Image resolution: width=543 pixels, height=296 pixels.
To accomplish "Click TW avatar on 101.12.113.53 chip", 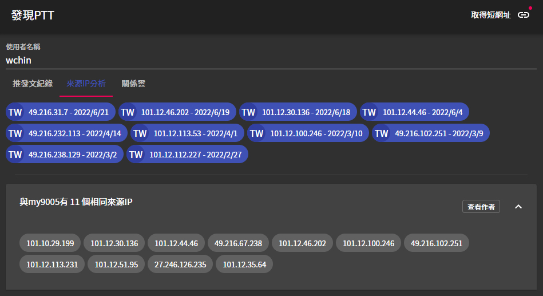I will (140, 133).
